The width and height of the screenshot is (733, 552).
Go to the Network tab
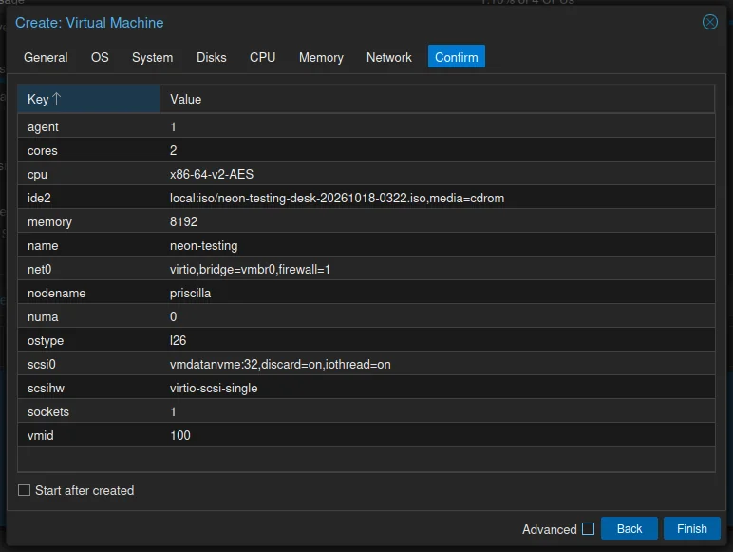[389, 57]
